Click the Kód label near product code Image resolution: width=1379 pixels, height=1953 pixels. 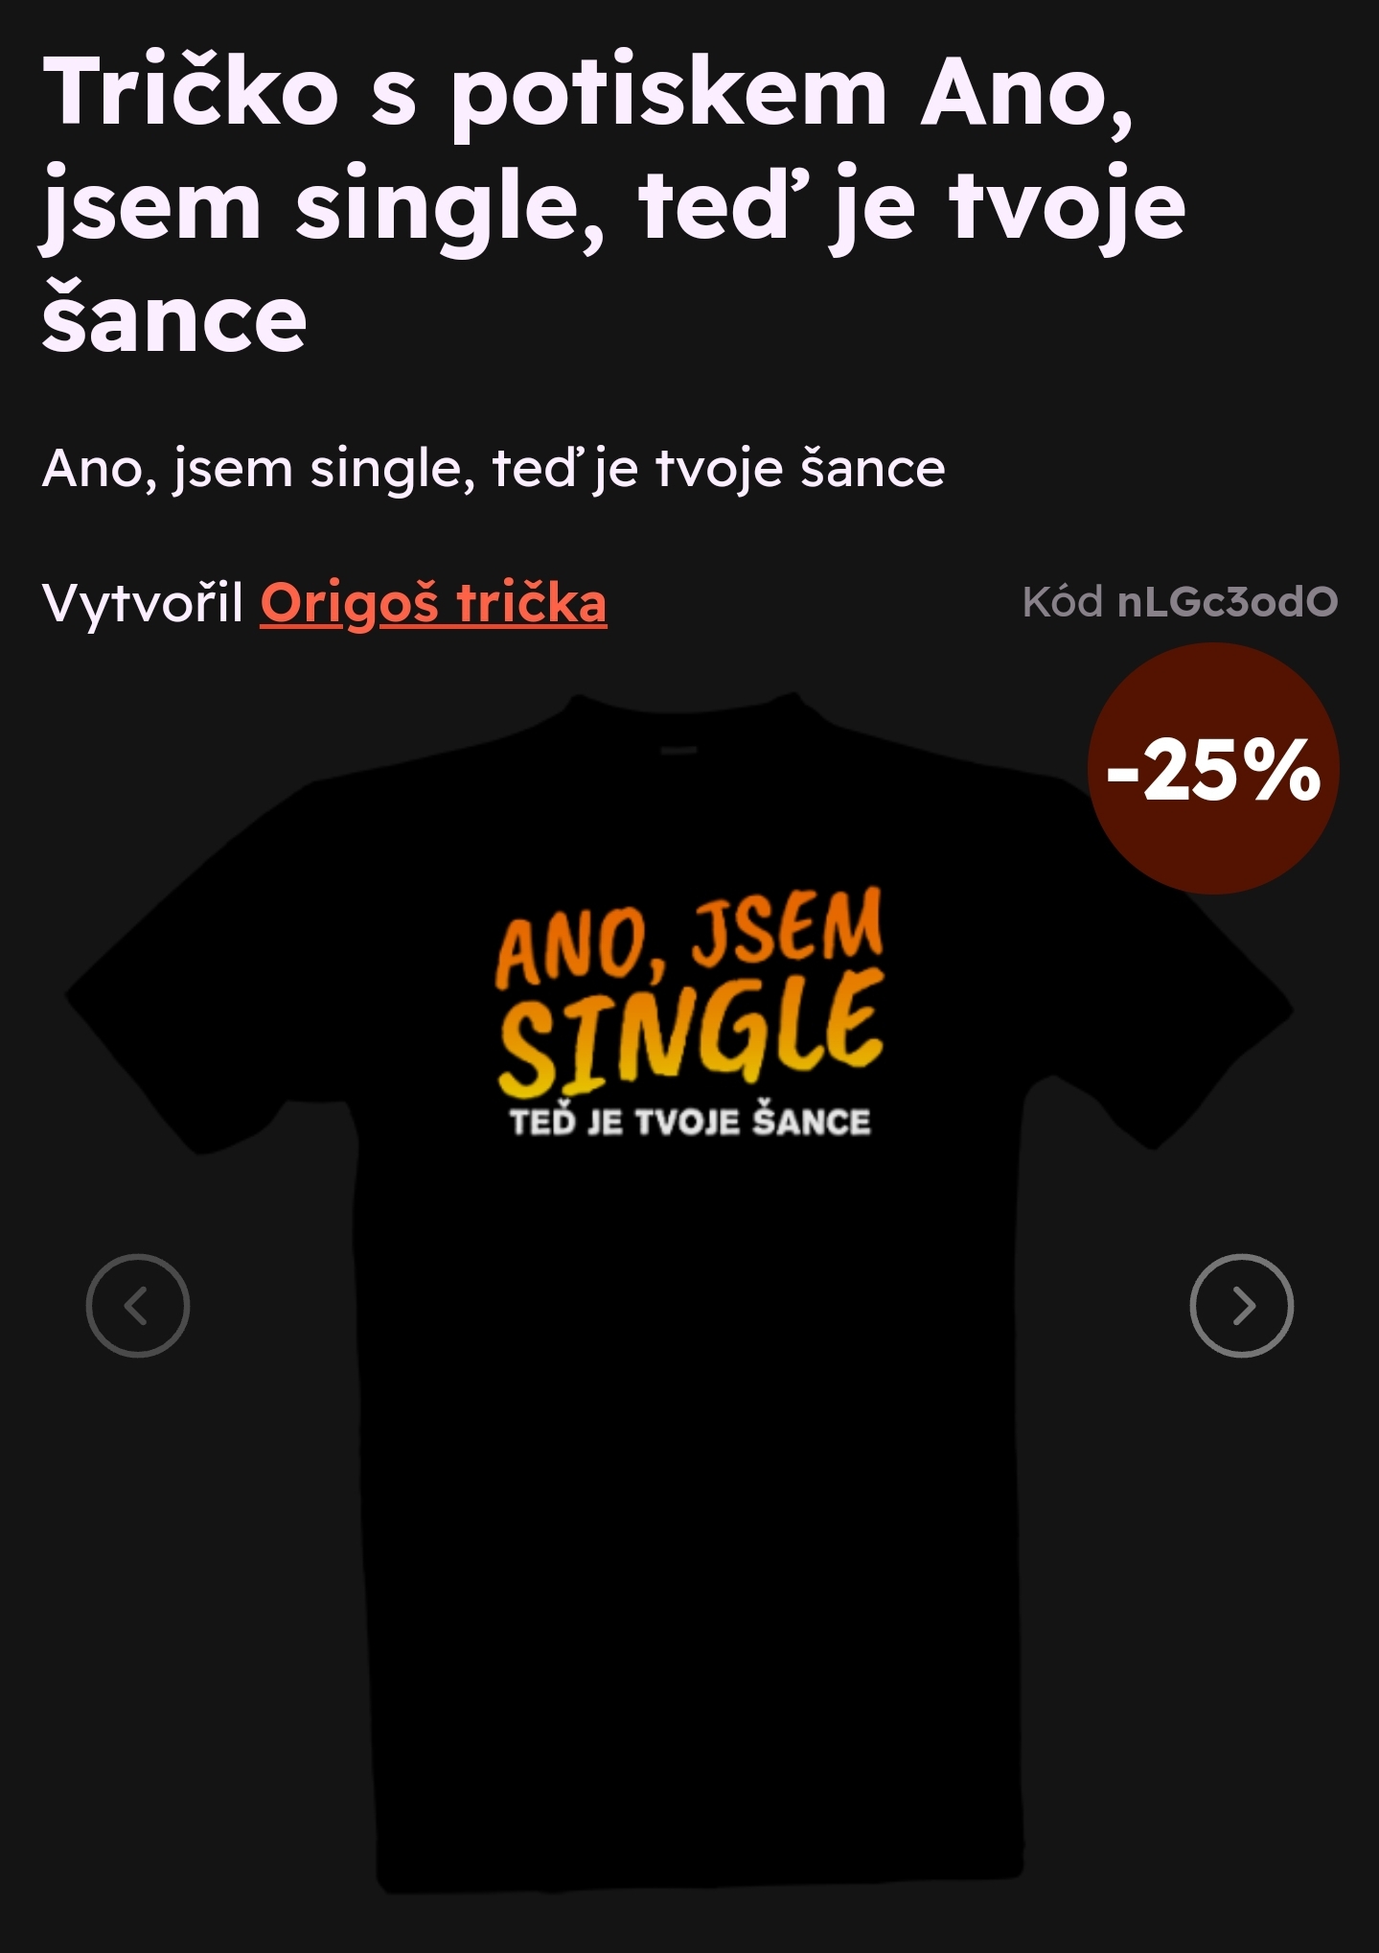(x=1063, y=602)
